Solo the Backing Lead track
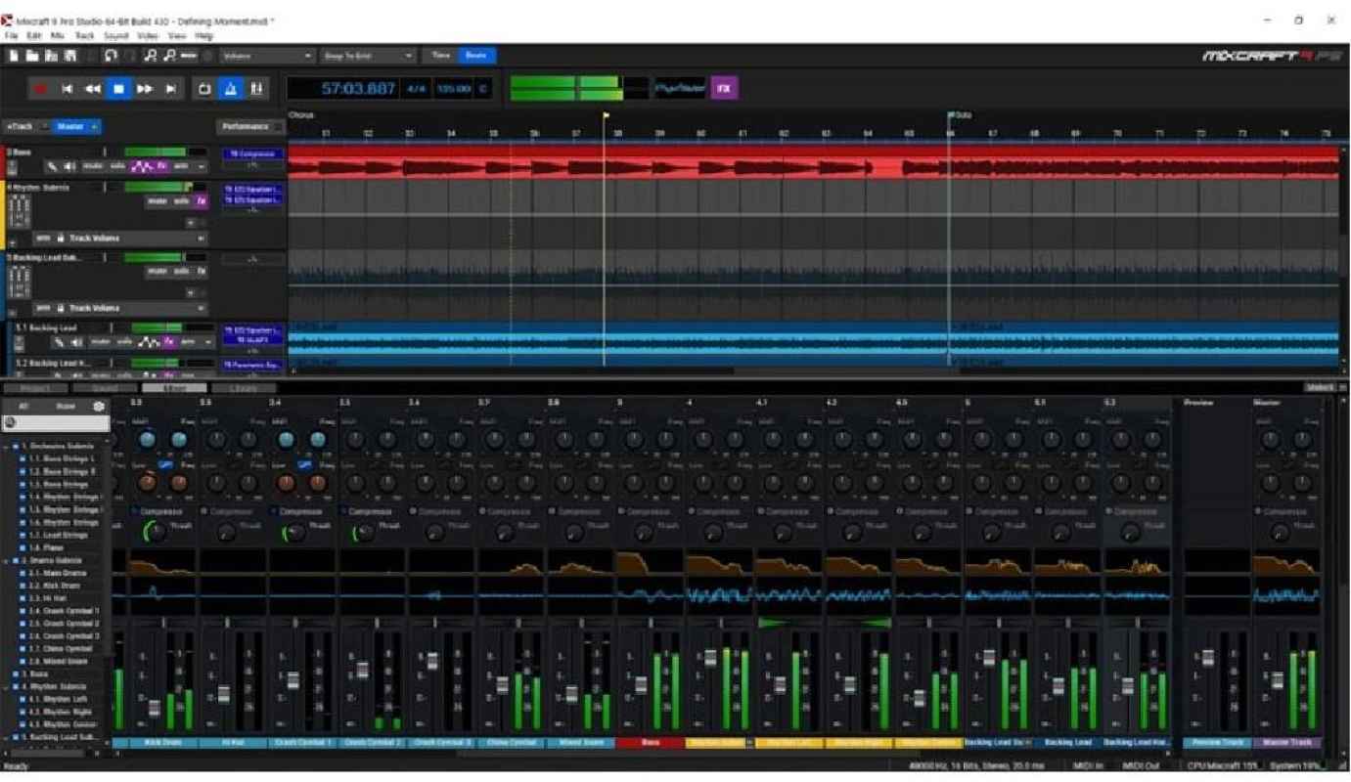1351x782 pixels. pos(123,340)
